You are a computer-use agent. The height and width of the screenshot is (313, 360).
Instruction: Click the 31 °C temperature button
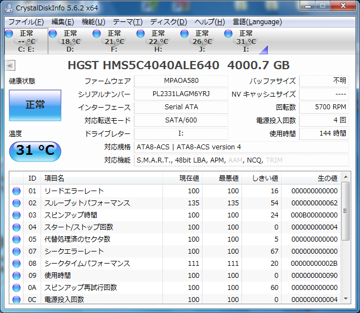tap(35, 151)
